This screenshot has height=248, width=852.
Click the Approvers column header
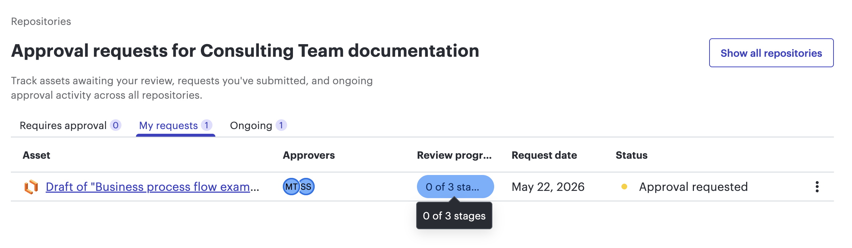309,155
